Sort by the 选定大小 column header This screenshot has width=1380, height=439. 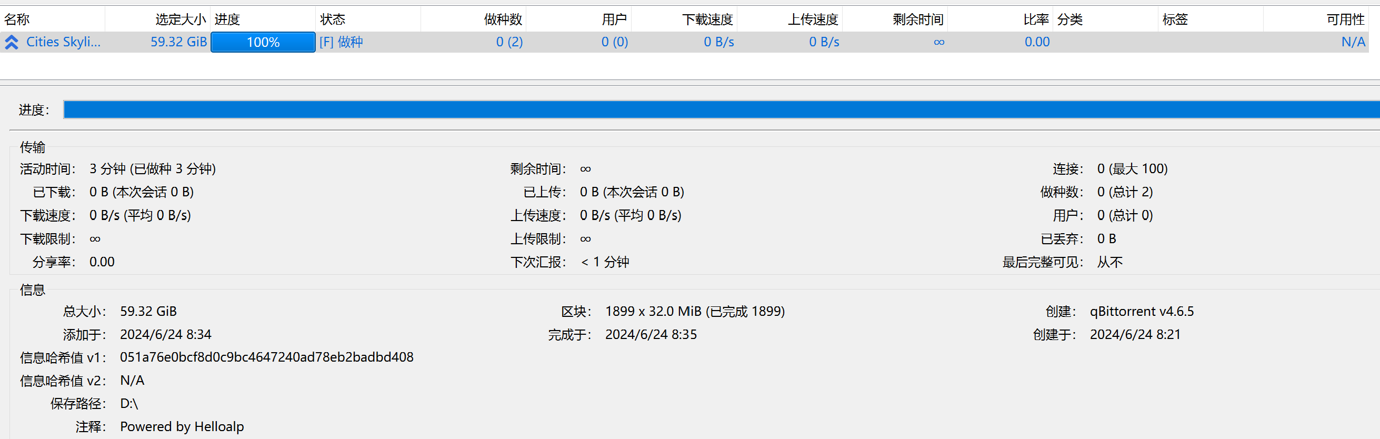click(x=157, y=20)
